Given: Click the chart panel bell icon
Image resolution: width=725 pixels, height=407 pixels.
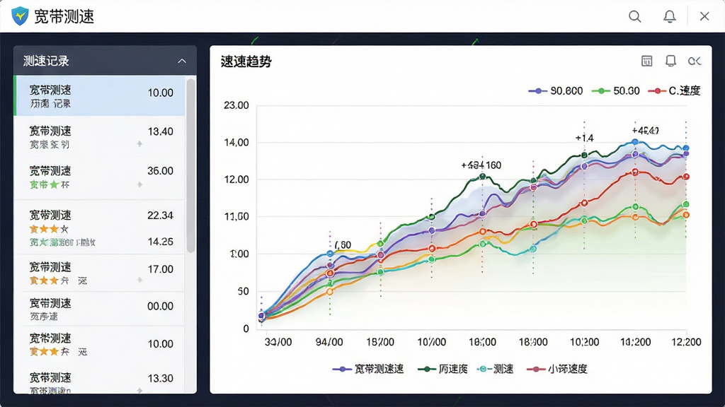Looking at the screenshot, I should tap(670, 61).
